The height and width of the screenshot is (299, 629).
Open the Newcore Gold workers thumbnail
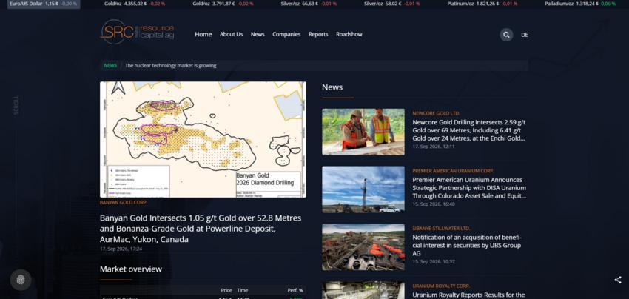363,132
